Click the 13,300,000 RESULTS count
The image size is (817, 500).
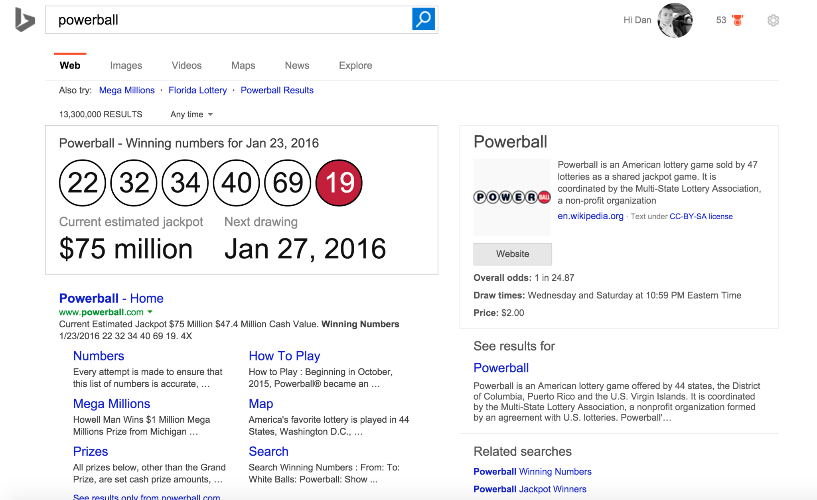[x=101, y=114]
